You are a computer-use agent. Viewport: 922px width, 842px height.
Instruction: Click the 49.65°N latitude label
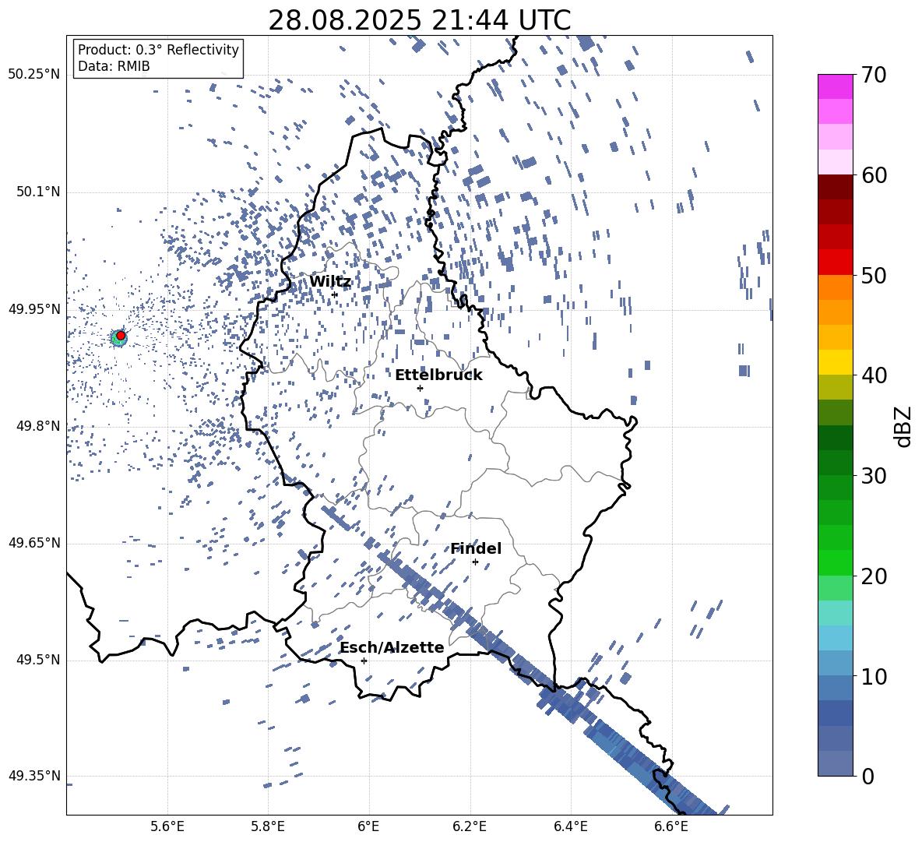point(34,543)
